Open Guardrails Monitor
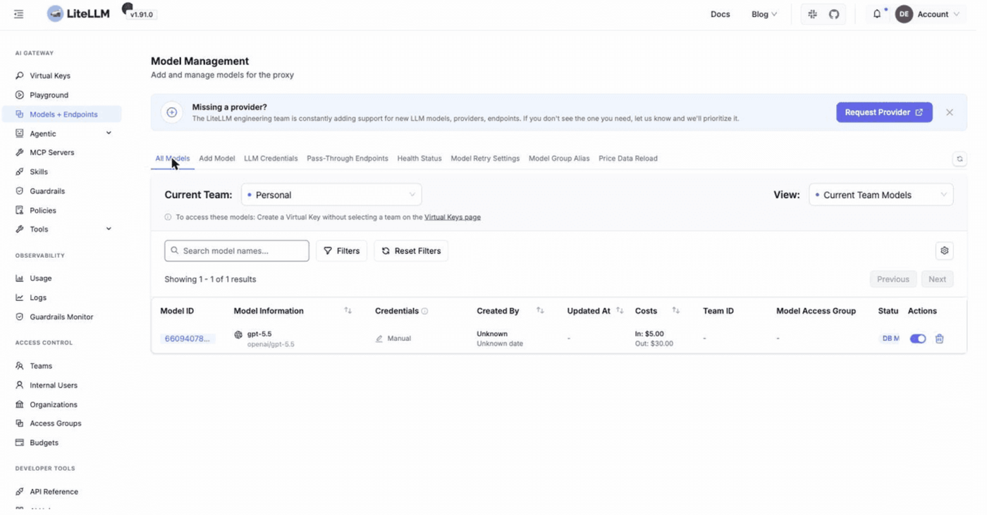987x515 pixels. point(61,317)
